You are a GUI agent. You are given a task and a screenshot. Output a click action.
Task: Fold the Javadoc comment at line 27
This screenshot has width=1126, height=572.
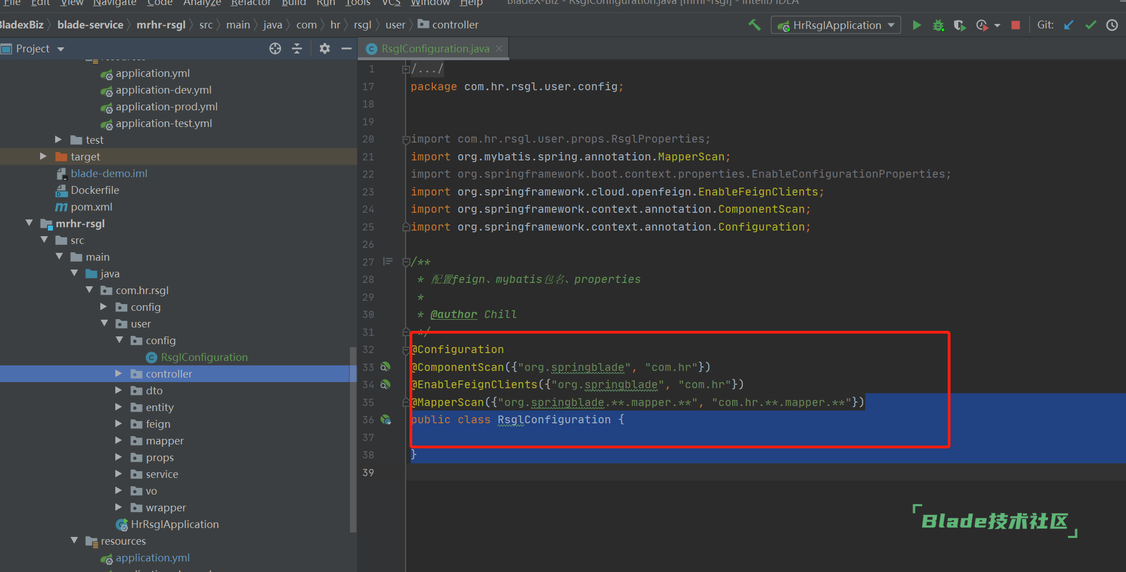pyautogui.click(x=406, y=262)
